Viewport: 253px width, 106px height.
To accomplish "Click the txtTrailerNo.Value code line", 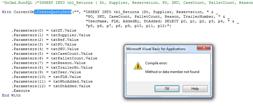I will click(x=52, y=67).
